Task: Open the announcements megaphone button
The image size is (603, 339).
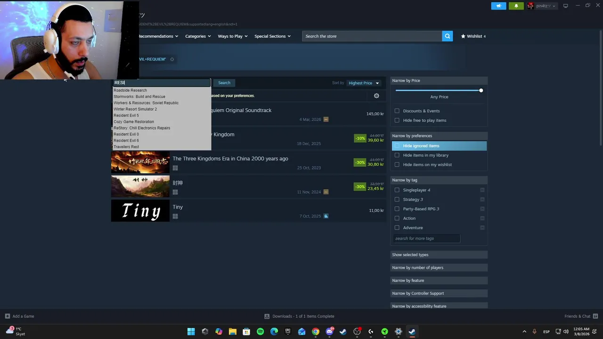Action: (498, 6)
